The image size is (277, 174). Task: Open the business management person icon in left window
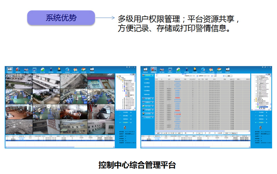(x=59, y=70)
